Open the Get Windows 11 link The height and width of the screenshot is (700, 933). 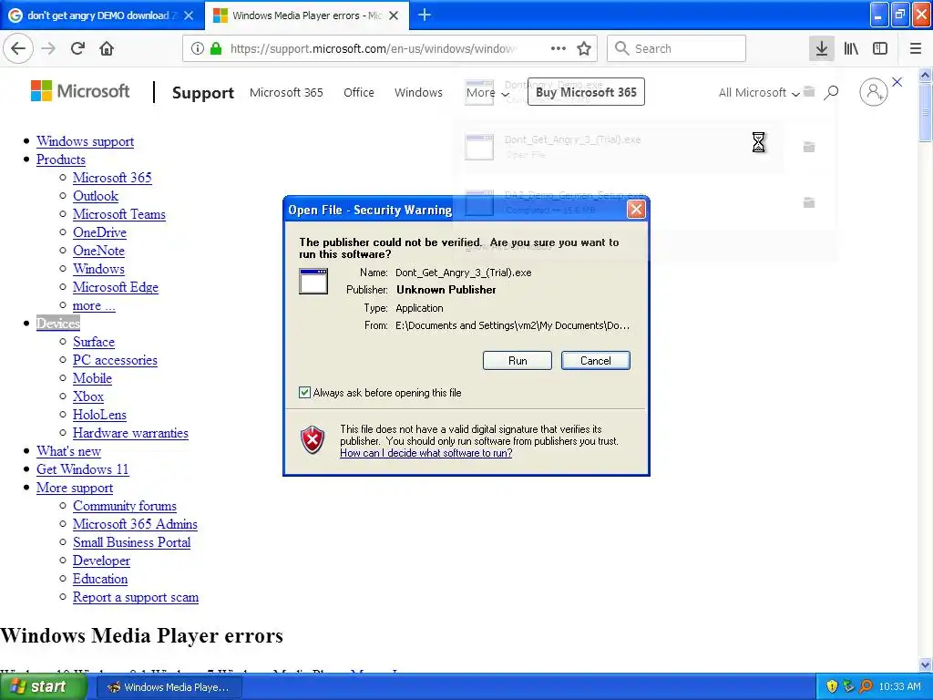83,469
